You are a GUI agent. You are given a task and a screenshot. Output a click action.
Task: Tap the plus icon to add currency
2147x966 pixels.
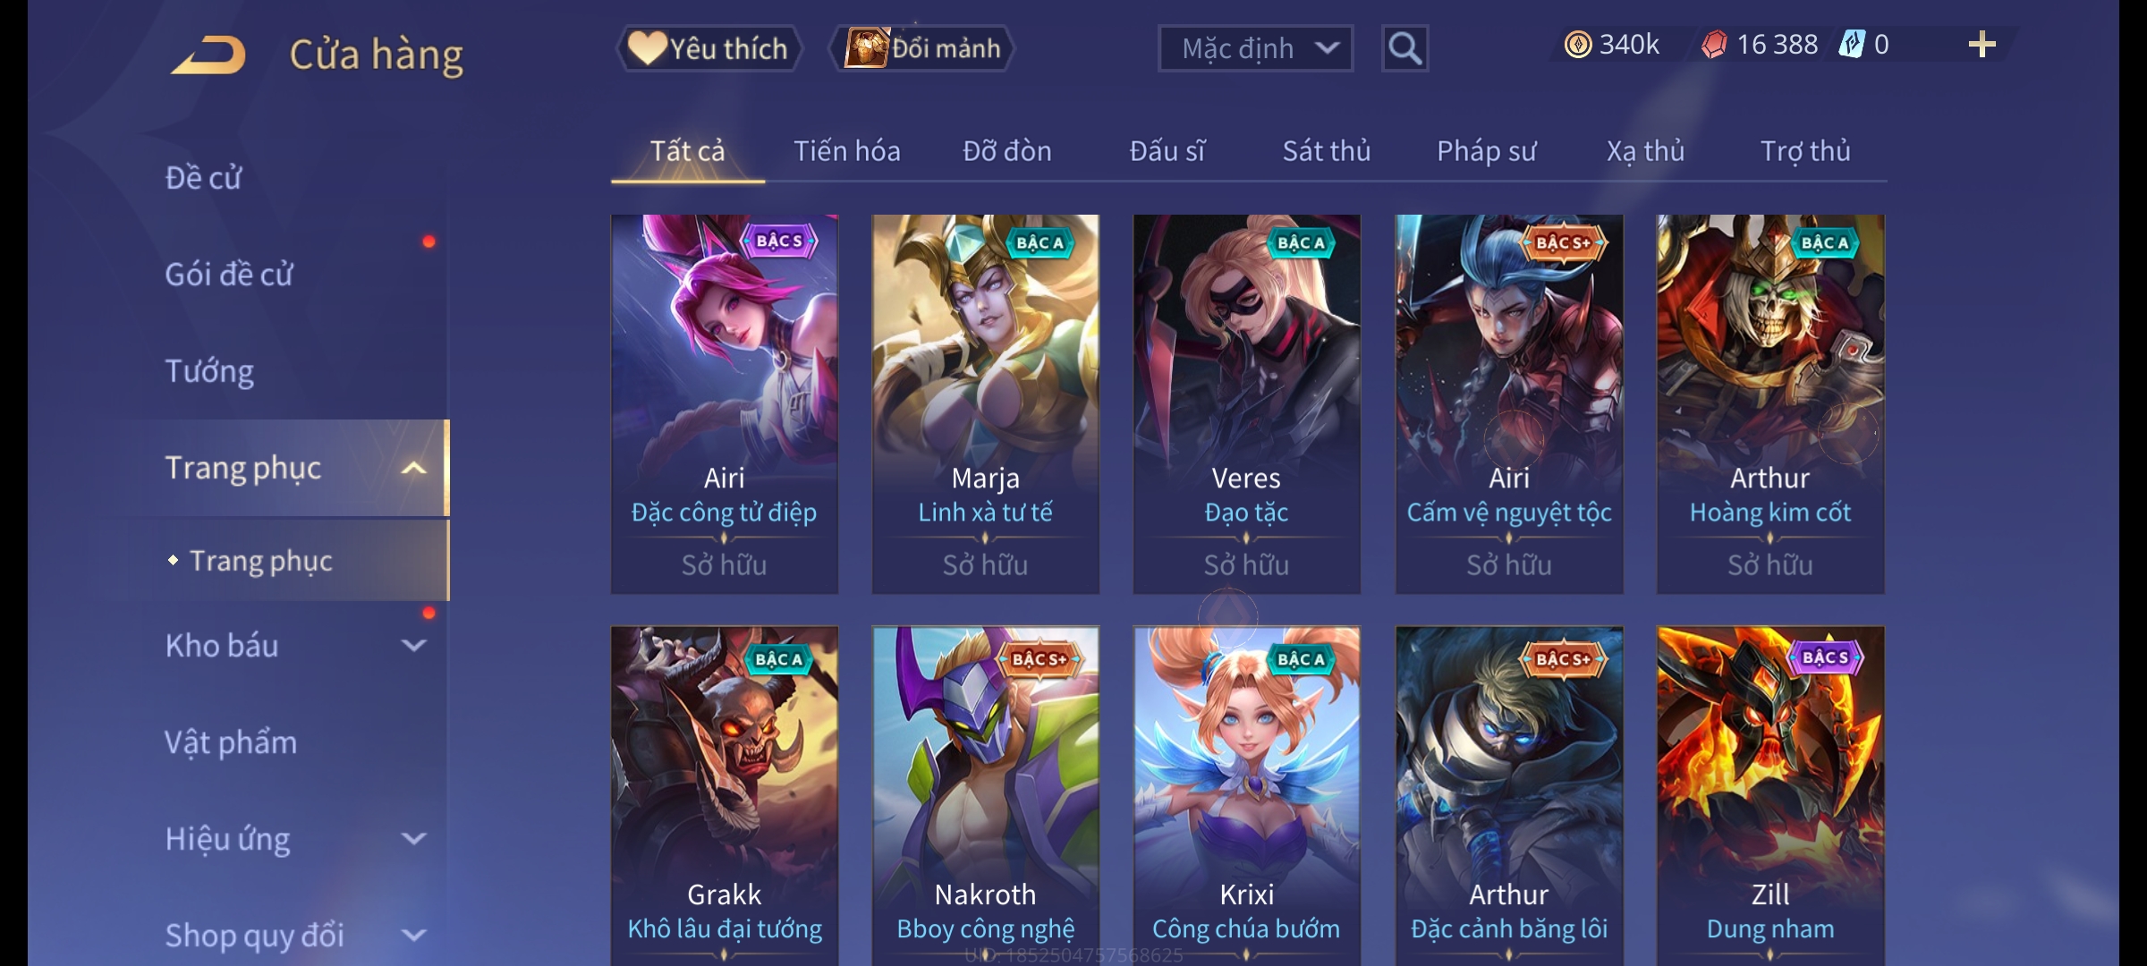pyautogui.click(x=1982, y=45)
